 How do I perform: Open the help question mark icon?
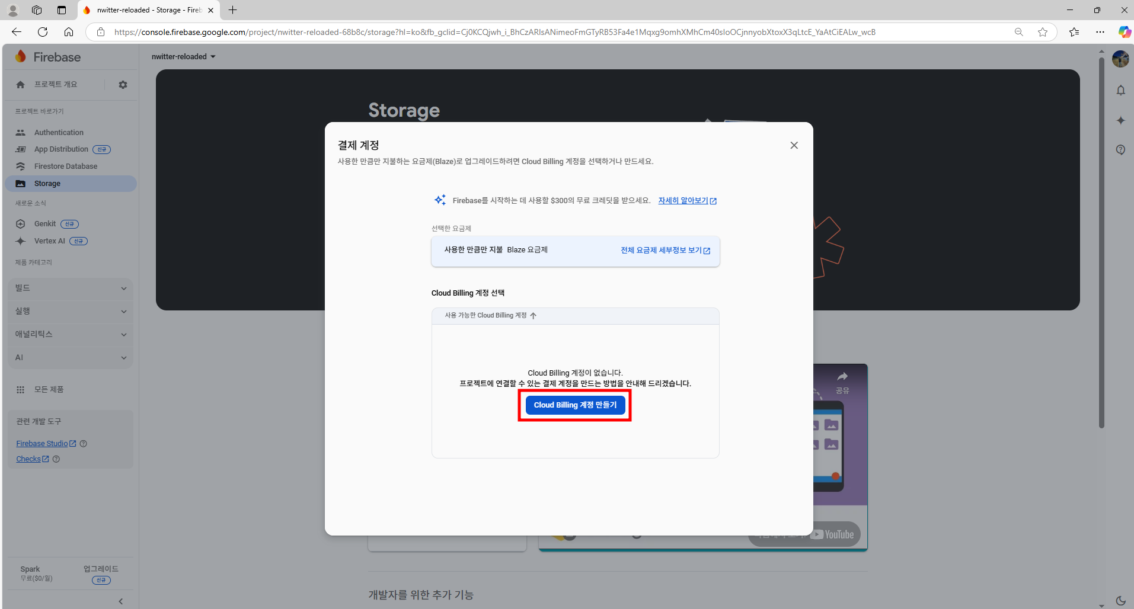(1120, 150)
